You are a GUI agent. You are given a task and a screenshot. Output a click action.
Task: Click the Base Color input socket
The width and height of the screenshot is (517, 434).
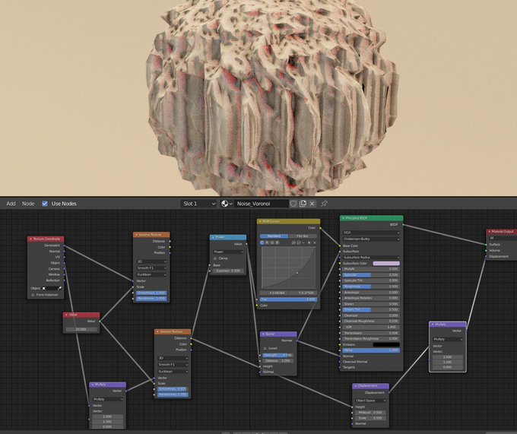[x=340, y=246]
